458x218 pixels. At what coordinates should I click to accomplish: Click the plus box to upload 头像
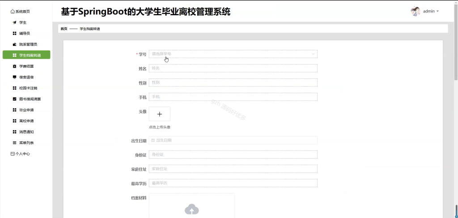[x=160, y=114]
